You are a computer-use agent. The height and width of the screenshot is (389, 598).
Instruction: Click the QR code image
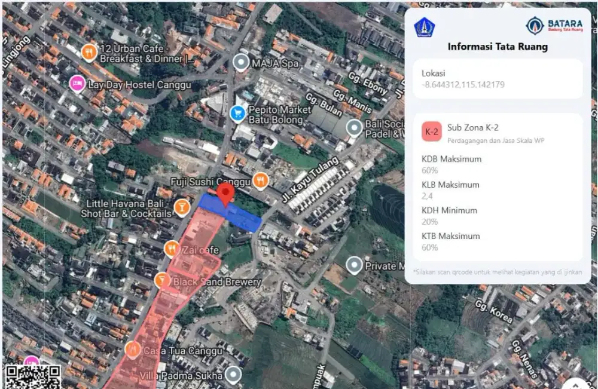[32, 377]
